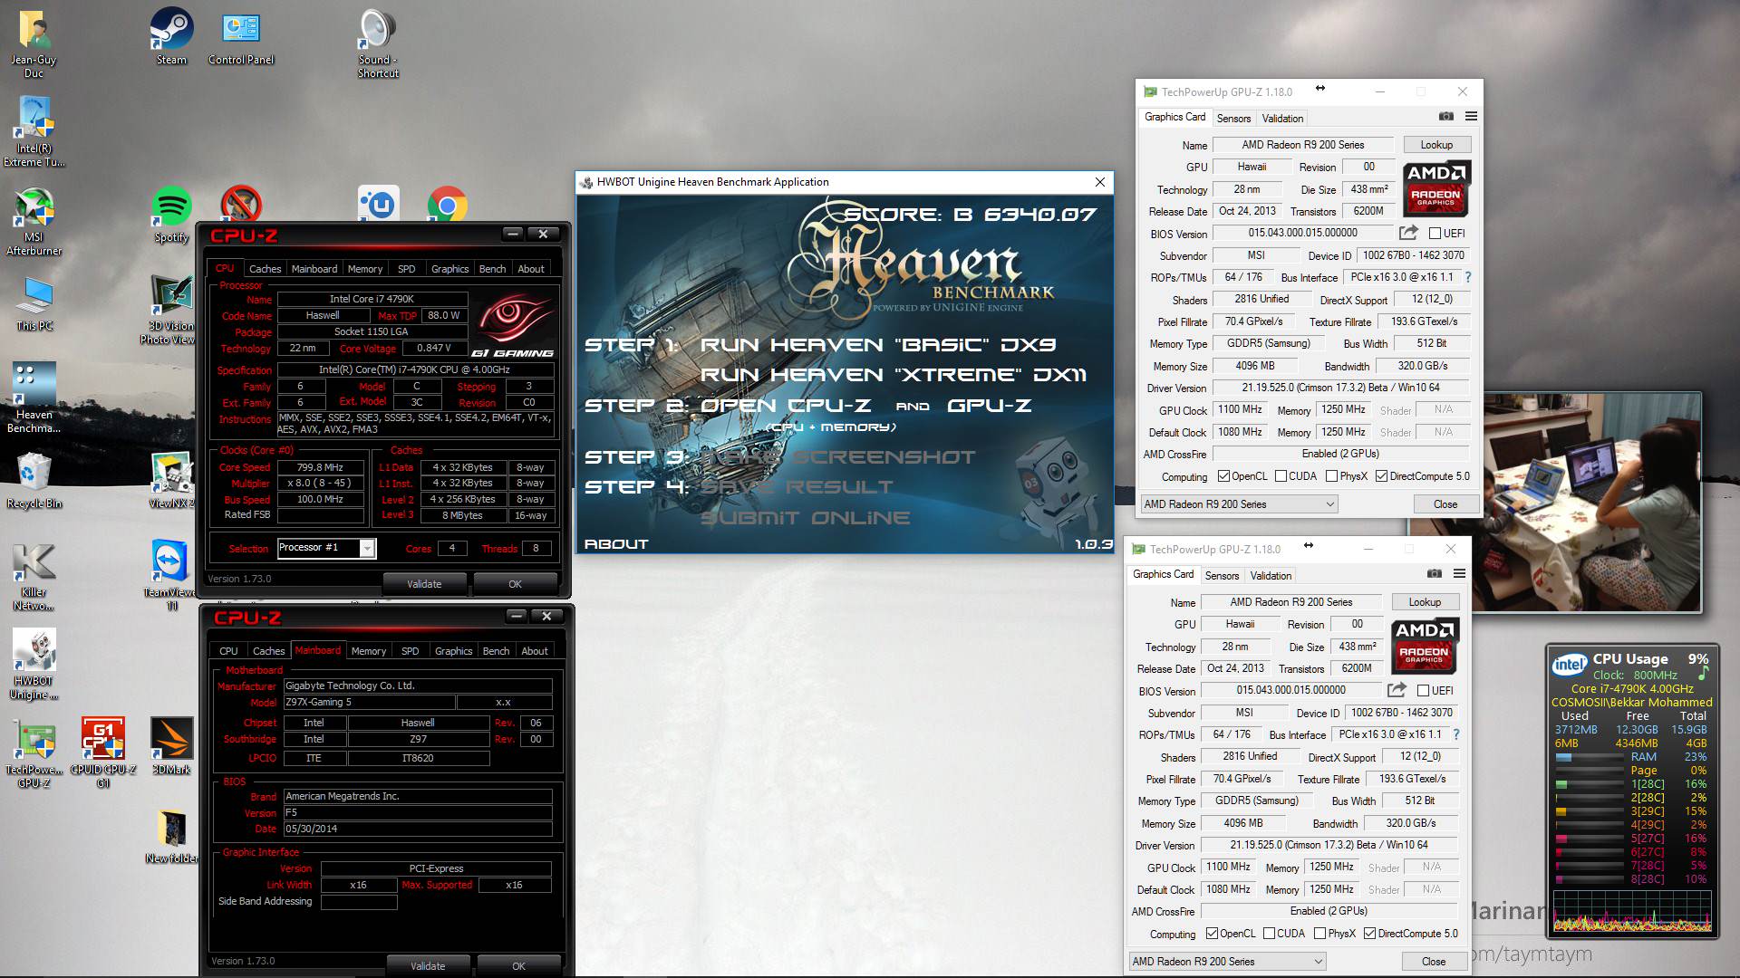Open the Recycle Bin

(x=34, y=481)
